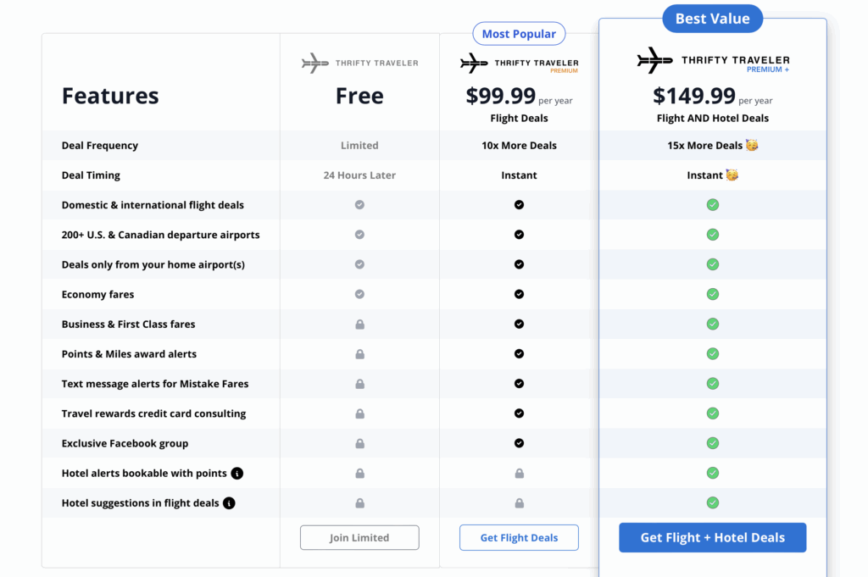Screen dimensions: 868x577
Task: Click the Best Value badge
Action: coord(712,19)
